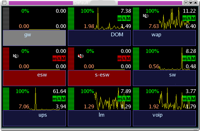Click the red capital 'M' indicator for esw
Image resolution: width=200 pixels, height=131 pixels.
[63, 59]
